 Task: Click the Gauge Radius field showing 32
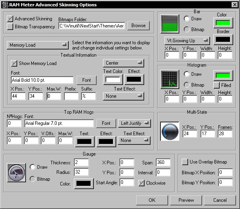81,172
